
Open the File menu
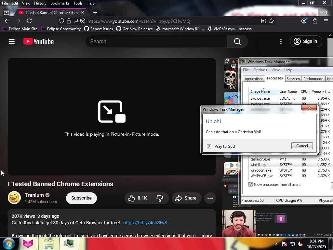click(5, 3)
